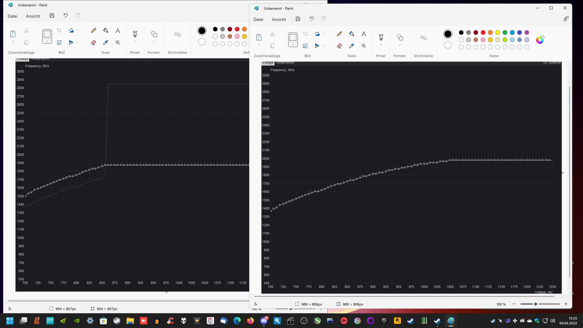The image size is (583, 328).
Task: Click vertical scrollbar in right Paint window
Action: pyautogui.click(x=570, y=182)
